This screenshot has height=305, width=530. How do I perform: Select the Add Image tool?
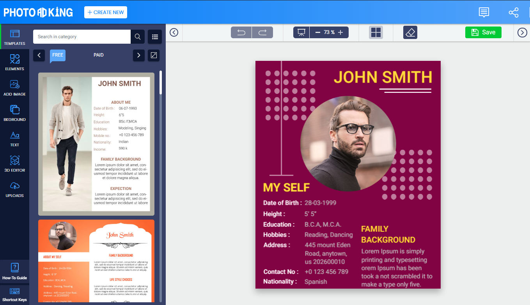tap(14, 88)
